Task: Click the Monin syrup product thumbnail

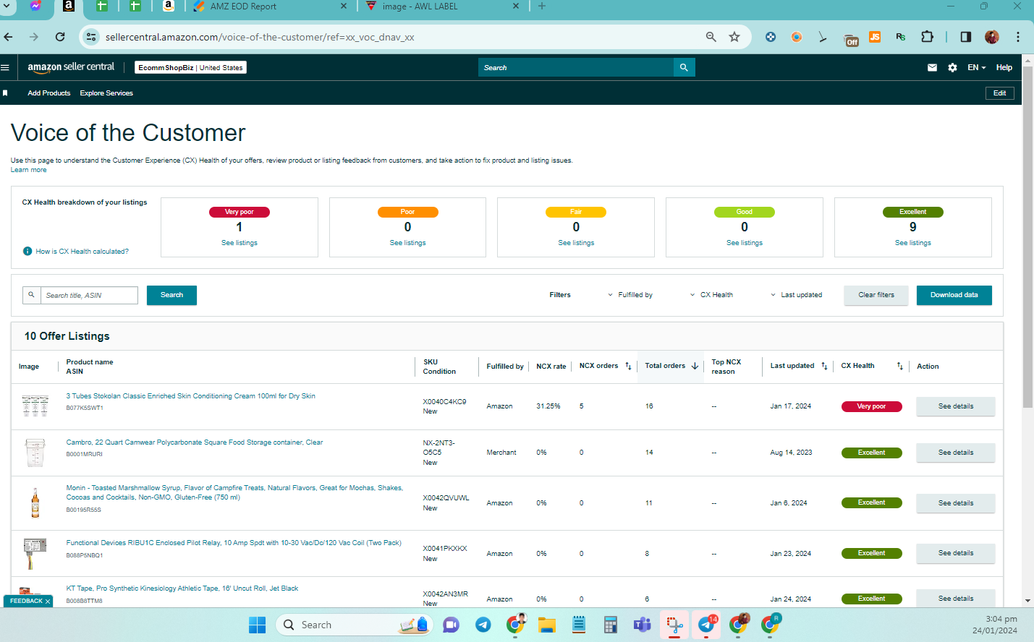Action: 35,503
